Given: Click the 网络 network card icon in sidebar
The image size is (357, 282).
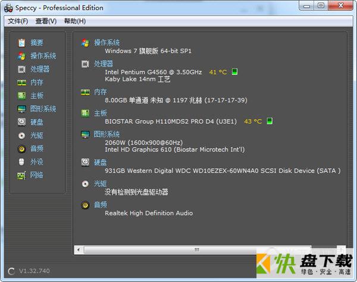Looking at the screenshot, I should pyautogui.click(x=21, y=176).
